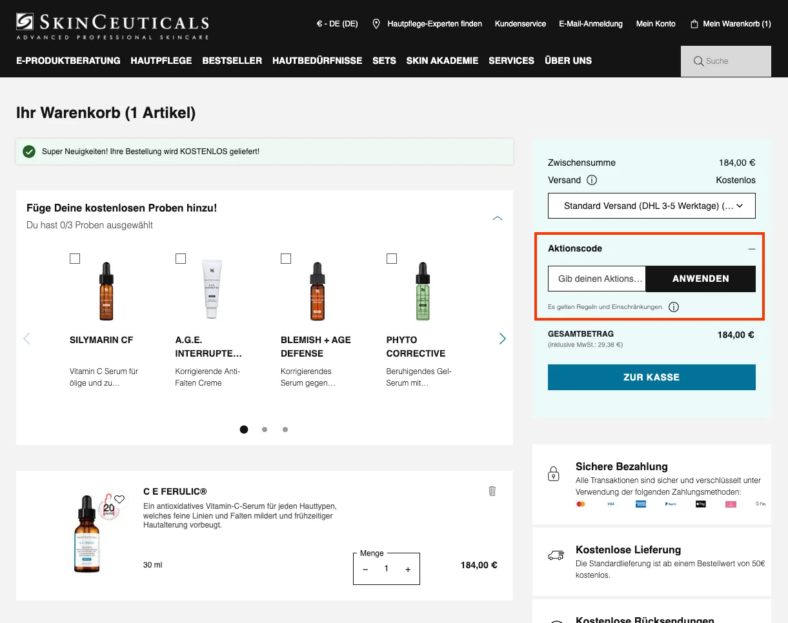The width and height of the screenshot is (788, 623).
Task: Collapse the Aktionscode section
Action: (x=751, y=248)
